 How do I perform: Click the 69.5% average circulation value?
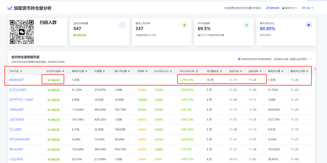204,29
